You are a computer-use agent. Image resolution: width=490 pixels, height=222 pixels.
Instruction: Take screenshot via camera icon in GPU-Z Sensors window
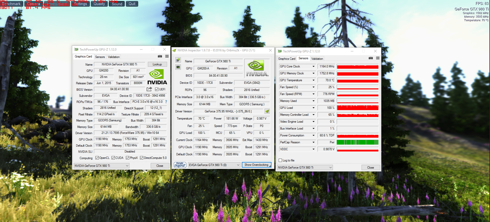pyautogui.click(x=370, y=58)
